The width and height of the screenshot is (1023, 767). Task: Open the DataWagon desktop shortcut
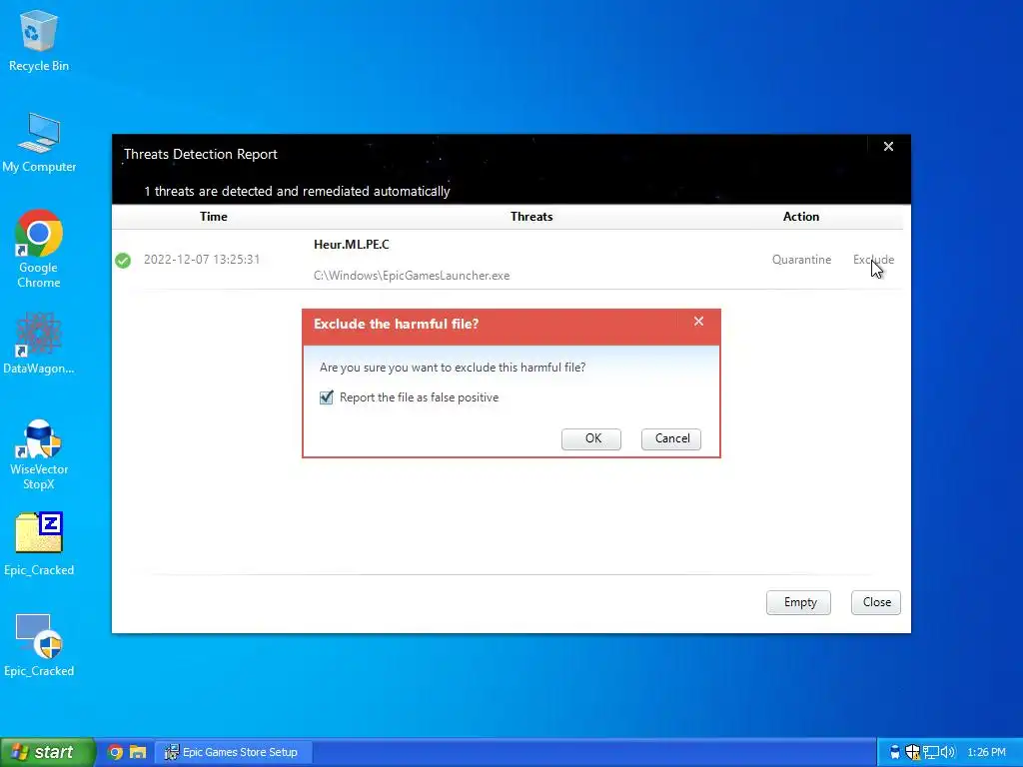pos(39,344)
